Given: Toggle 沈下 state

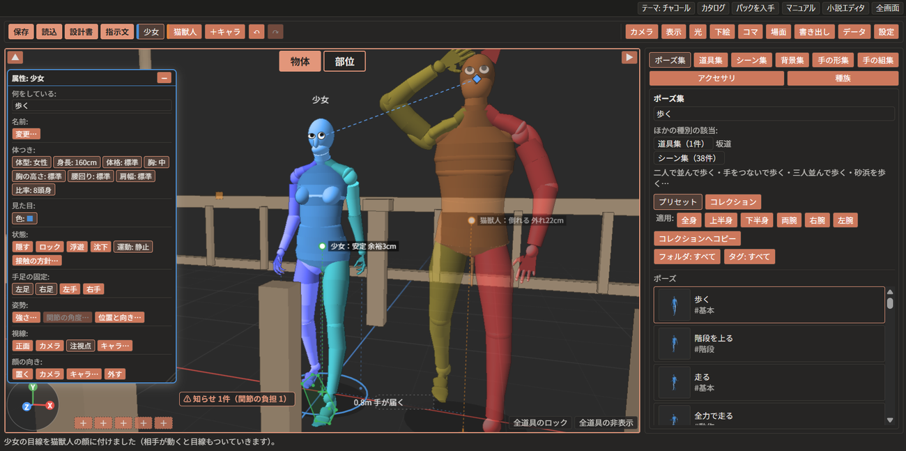Looking at the screenshot, I should pos(100,247).
